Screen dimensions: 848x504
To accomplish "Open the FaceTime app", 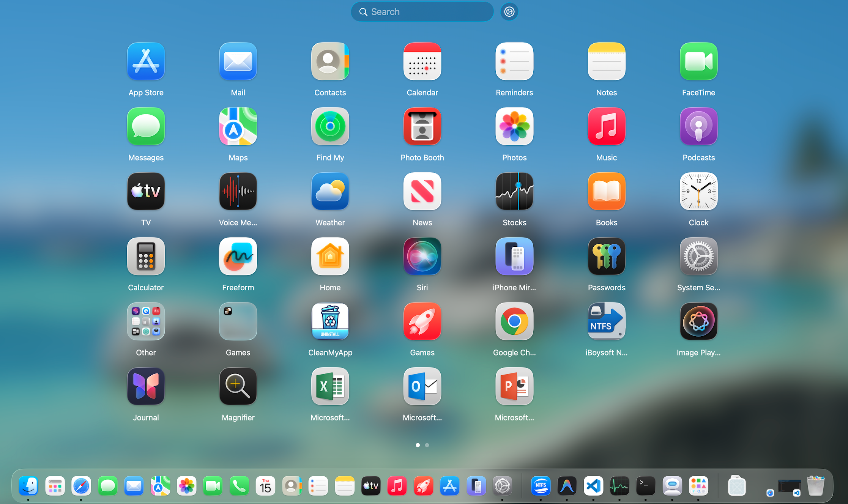I will tap(698, 61).
